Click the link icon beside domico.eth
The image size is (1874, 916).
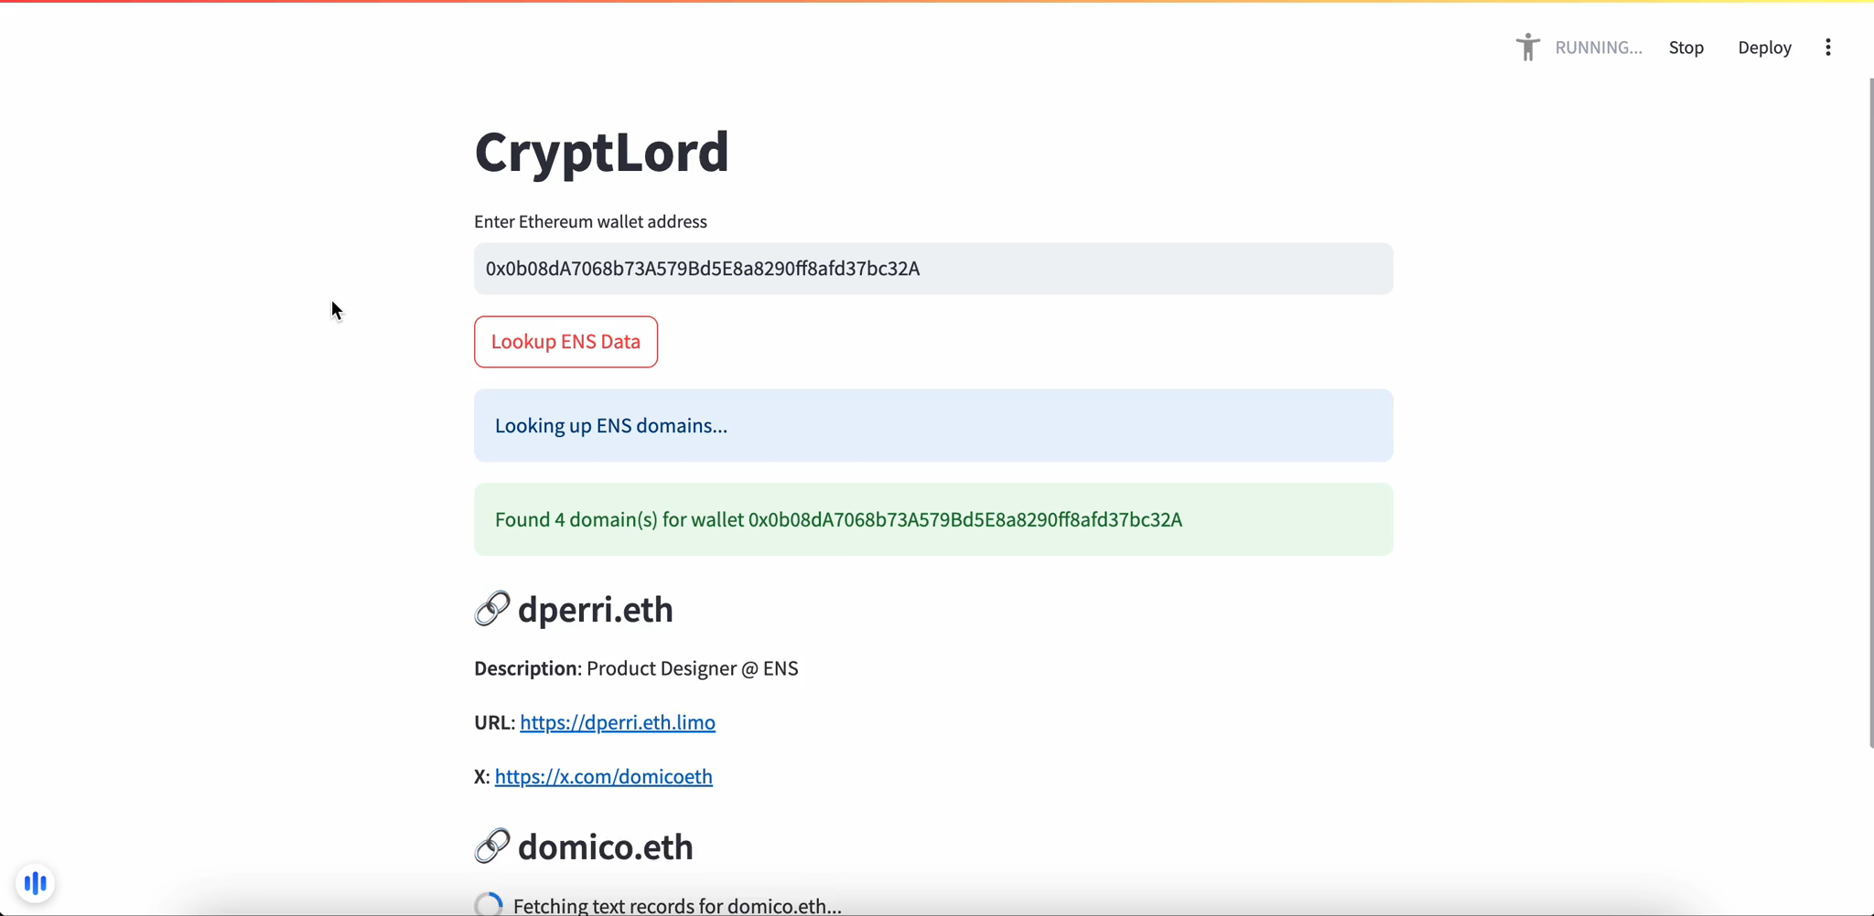click(x=491, y=846)
